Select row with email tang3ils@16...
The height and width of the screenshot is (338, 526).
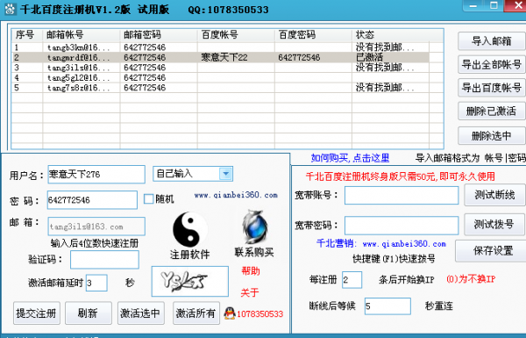pyautogui.click(x=220, y=68)
